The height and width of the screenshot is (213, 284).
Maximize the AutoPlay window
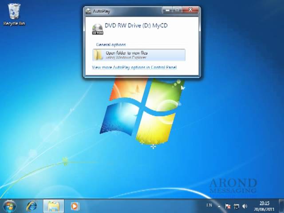tap(177, 10)
